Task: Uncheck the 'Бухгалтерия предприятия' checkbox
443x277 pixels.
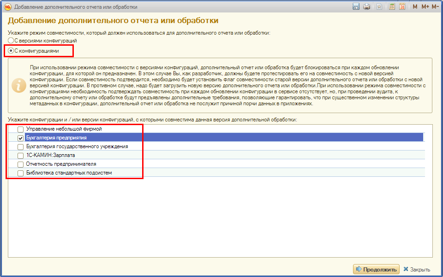Action: point(20,138)
